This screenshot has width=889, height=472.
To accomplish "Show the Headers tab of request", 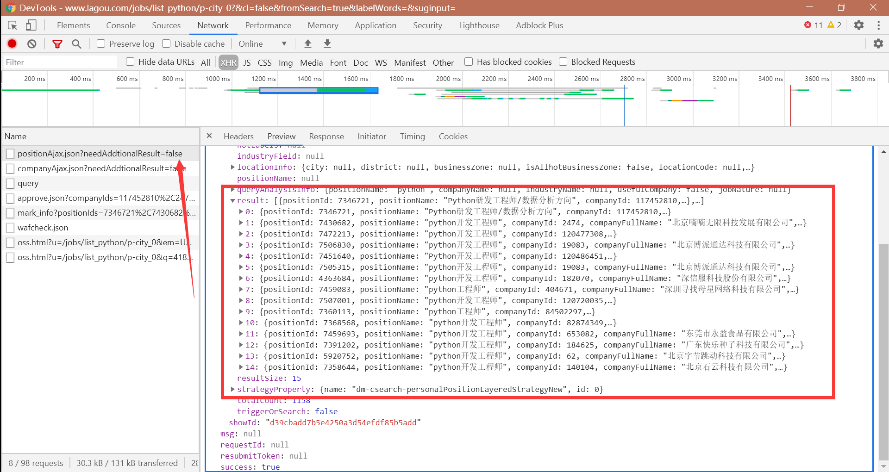I will coord(238,137).
